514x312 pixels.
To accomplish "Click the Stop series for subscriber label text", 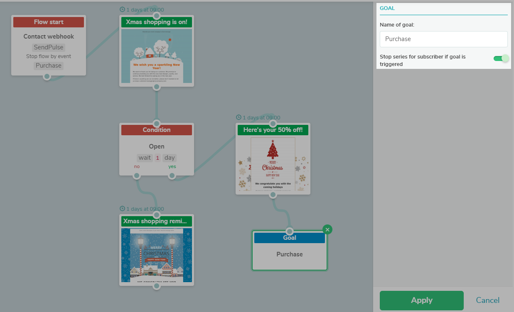I will [x=423, y=60].
